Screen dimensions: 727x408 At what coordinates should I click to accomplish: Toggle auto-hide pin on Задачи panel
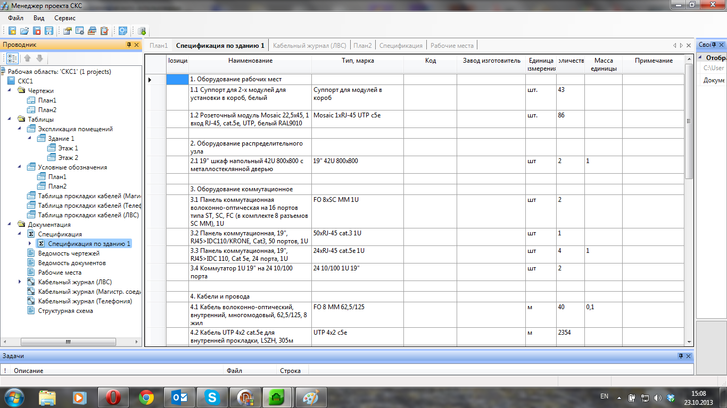[681, 356]
